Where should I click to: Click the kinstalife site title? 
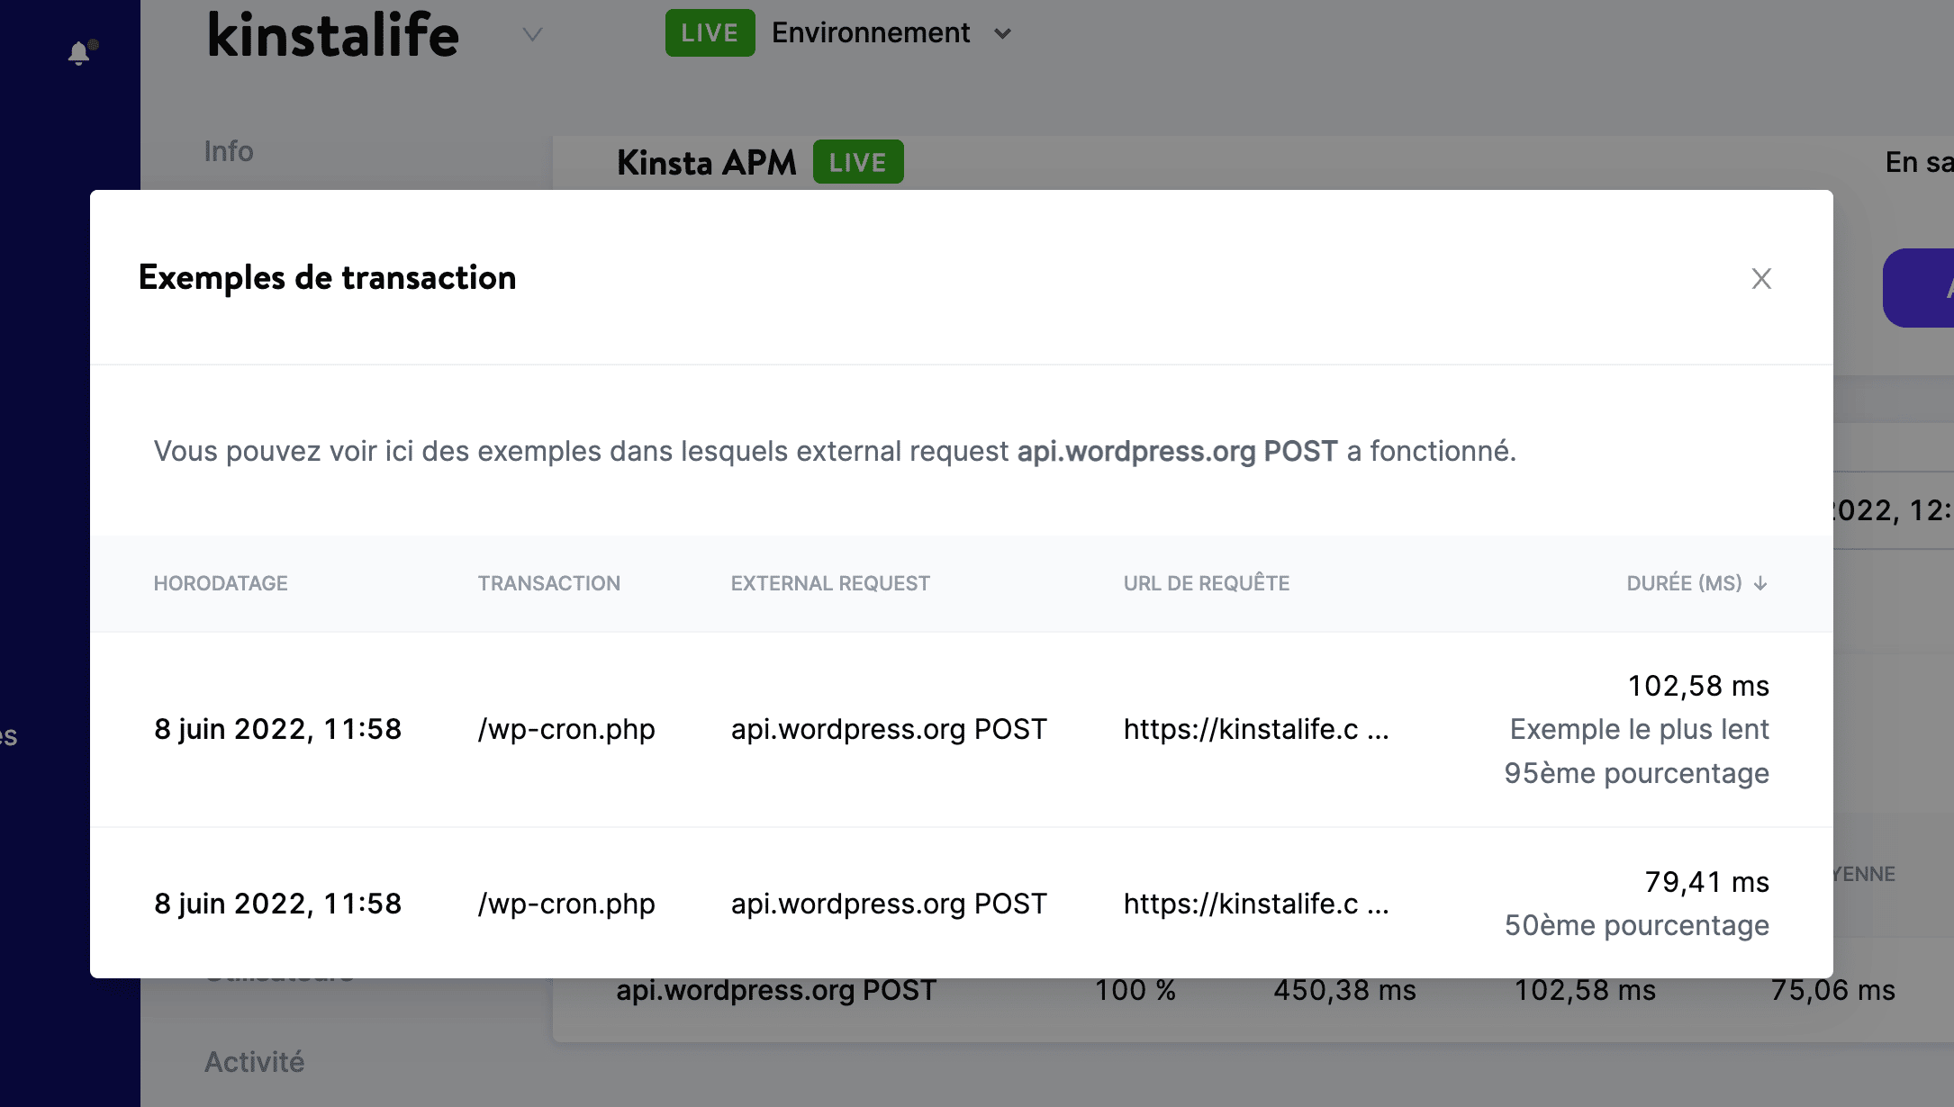[x=333, y=36]
